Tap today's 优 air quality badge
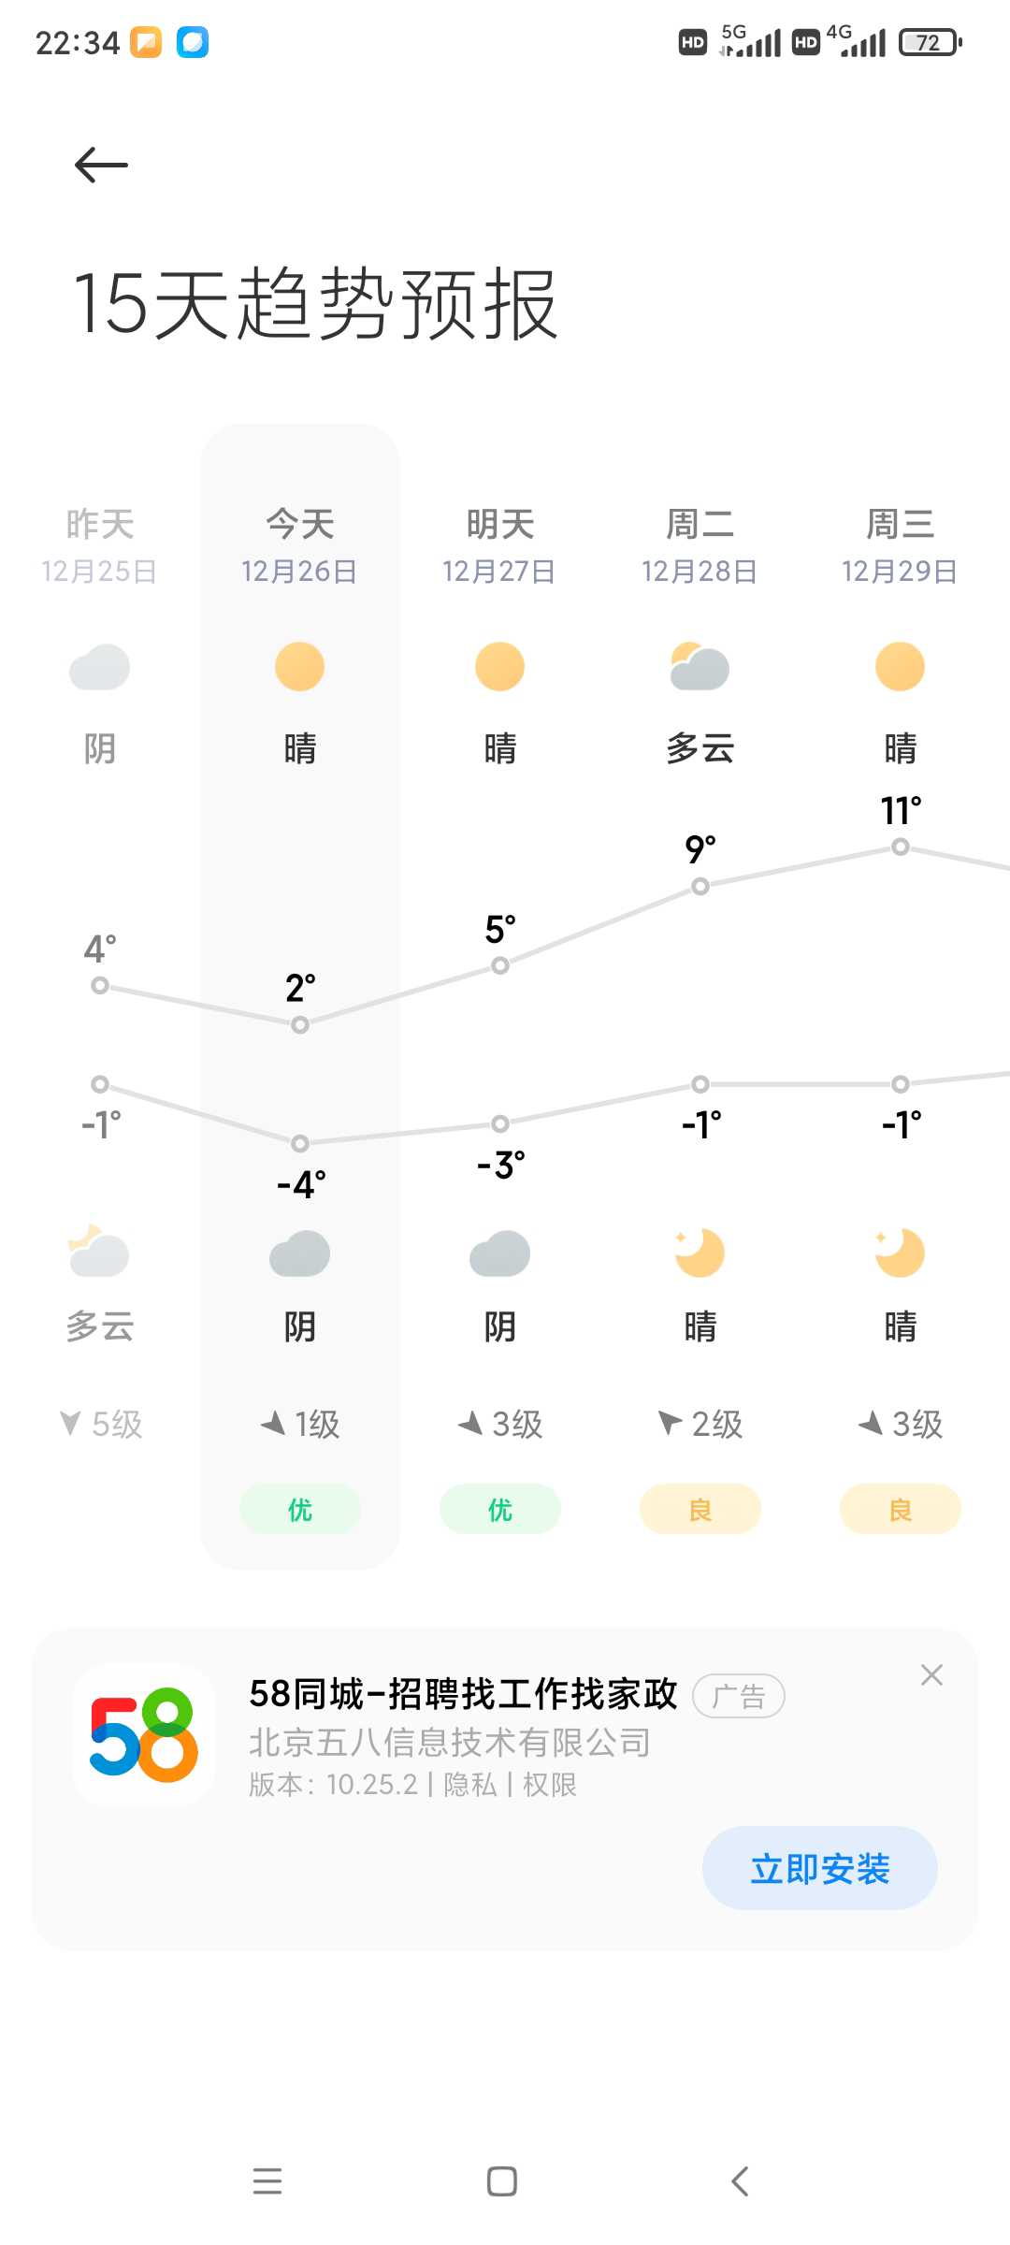The height and width of the screenshot is (2245, 1010). coord(300,1509)
